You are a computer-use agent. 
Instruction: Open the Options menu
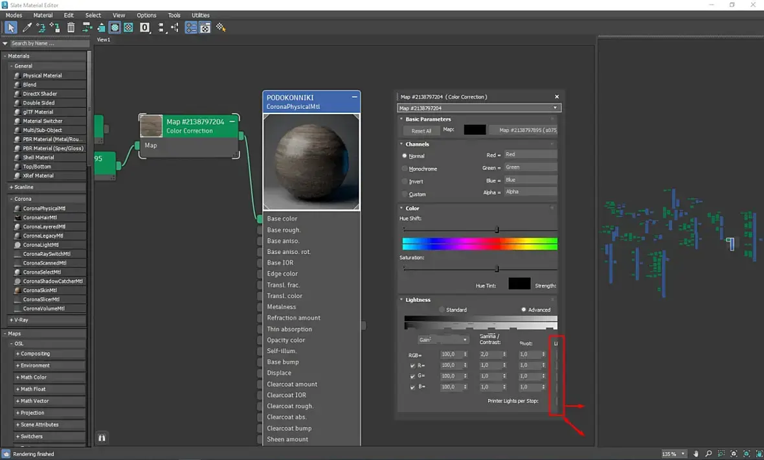point(146,15)
